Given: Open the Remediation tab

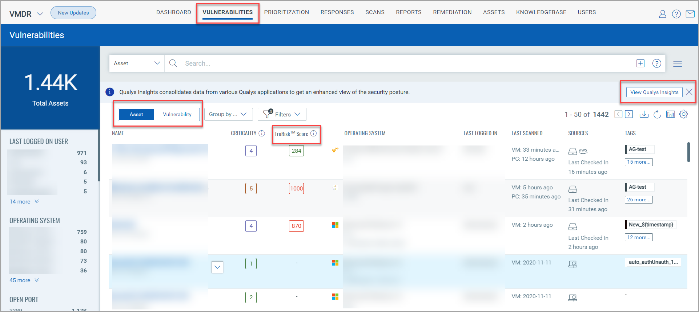Looking at the screenshot, I should [452, 12].
